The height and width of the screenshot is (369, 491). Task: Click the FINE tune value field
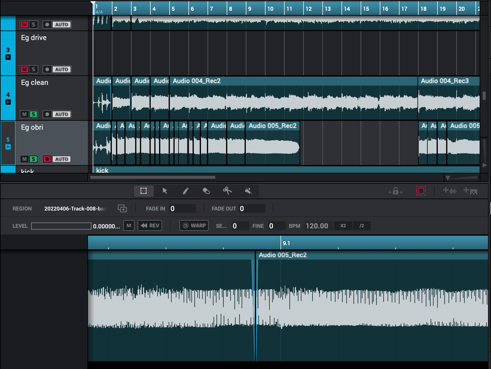pyautogui.click(x=277, y=226)
